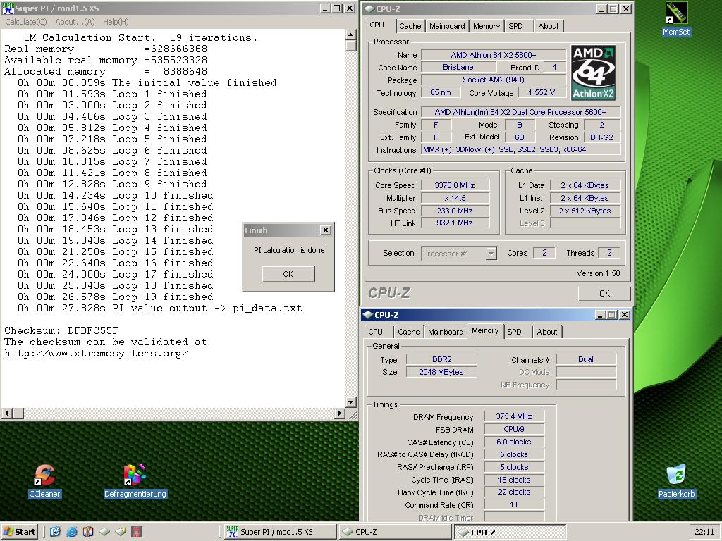The image size is (722, 541).
Task: Click the Code Name value Brisbane
Action: (458, 67)
